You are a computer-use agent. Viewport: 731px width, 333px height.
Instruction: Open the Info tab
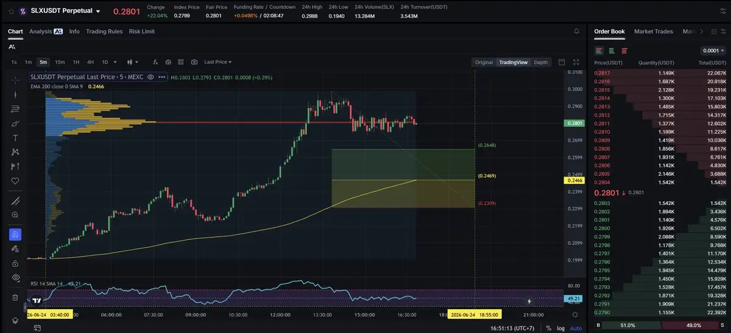pyautogui.click(x=74, y=31)
